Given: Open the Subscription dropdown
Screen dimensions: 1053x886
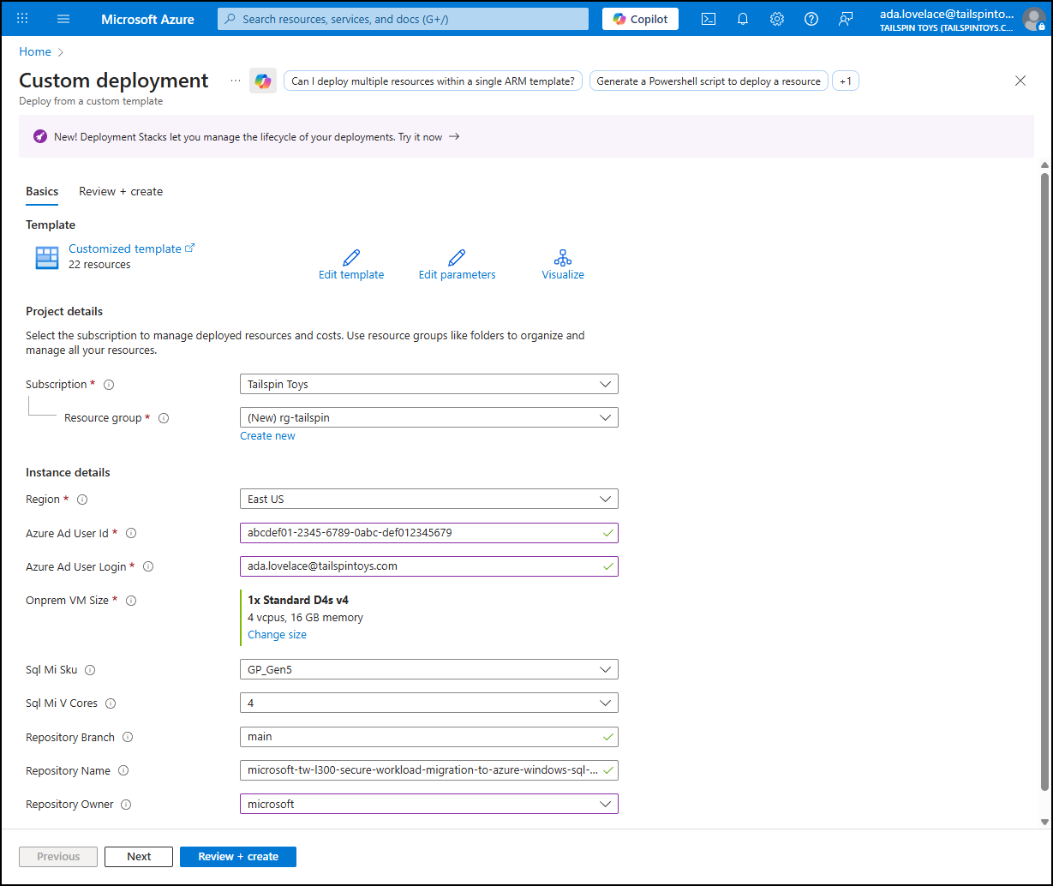Looking at the screenshot, I should click(x=428, y=383).
